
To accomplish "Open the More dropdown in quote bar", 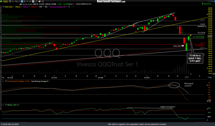I will click(x=72, y=4).
